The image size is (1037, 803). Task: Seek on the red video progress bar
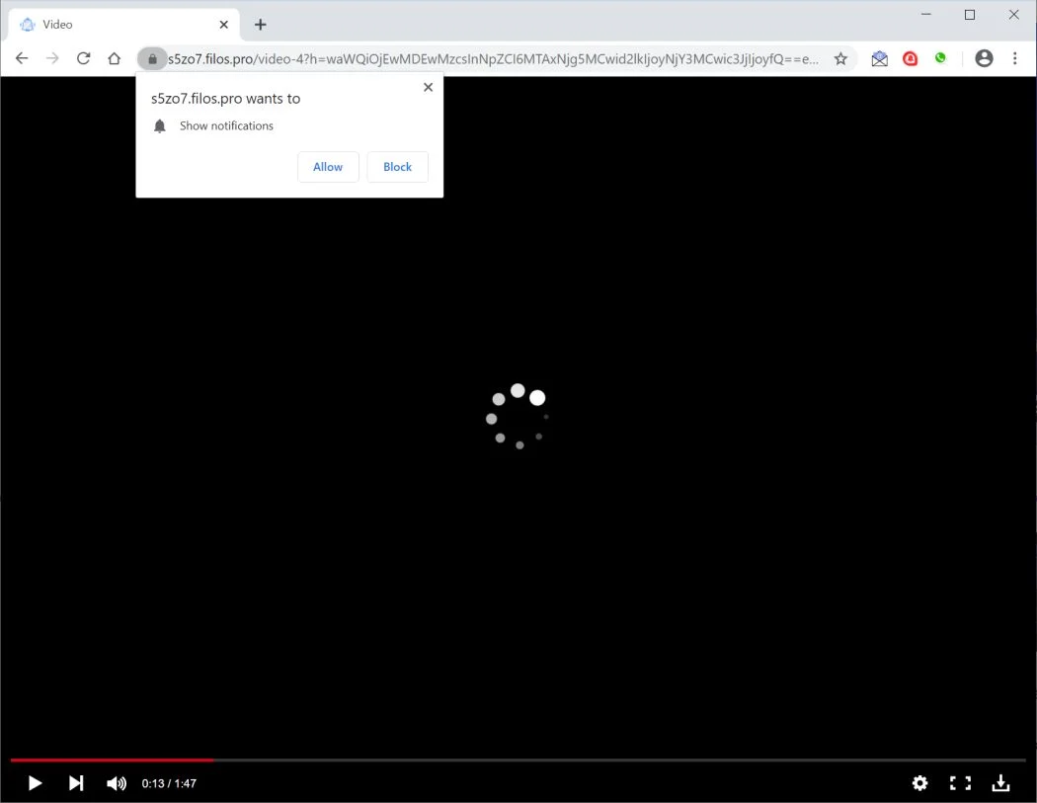112,760
